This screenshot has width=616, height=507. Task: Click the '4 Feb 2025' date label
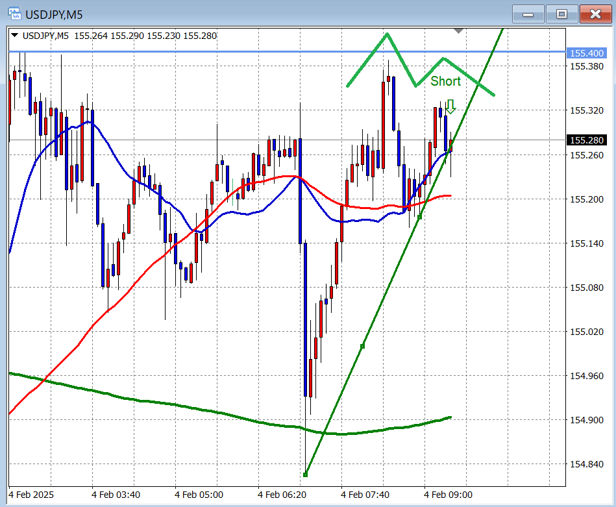coord(32,495)
